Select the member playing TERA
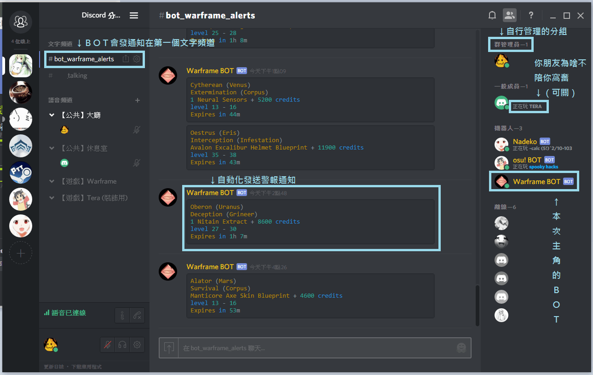 point(522,103)
